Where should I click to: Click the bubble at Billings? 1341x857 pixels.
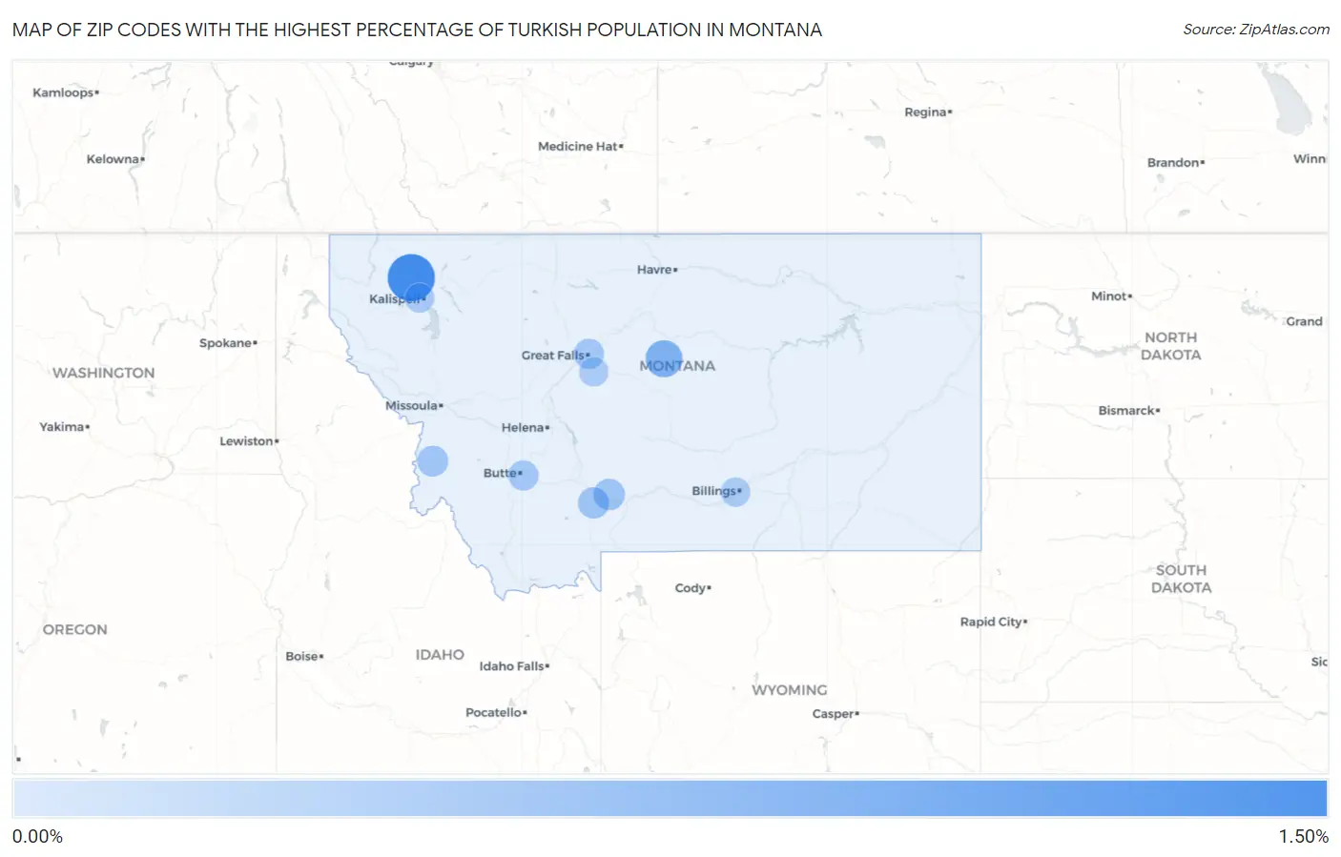pyautogui.click(x=734, y=492)
